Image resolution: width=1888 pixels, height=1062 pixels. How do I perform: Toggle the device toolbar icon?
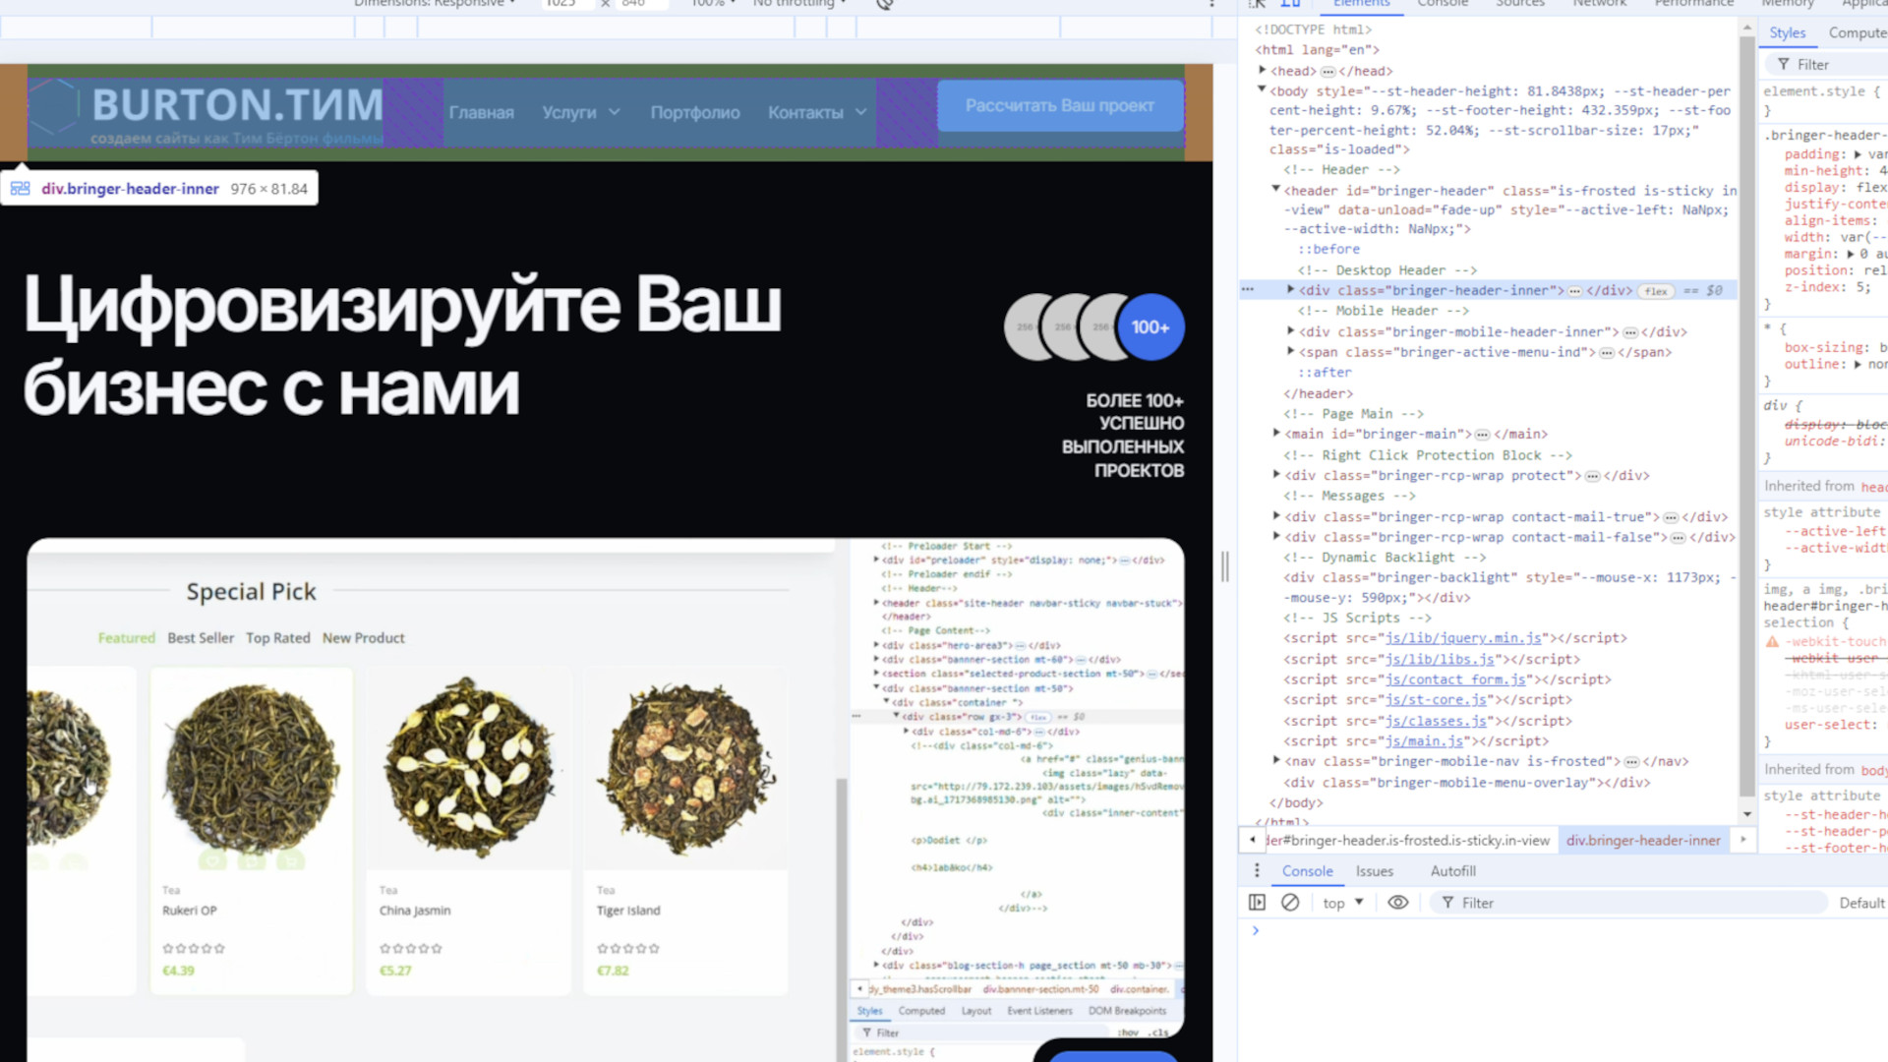[1290, 4]
